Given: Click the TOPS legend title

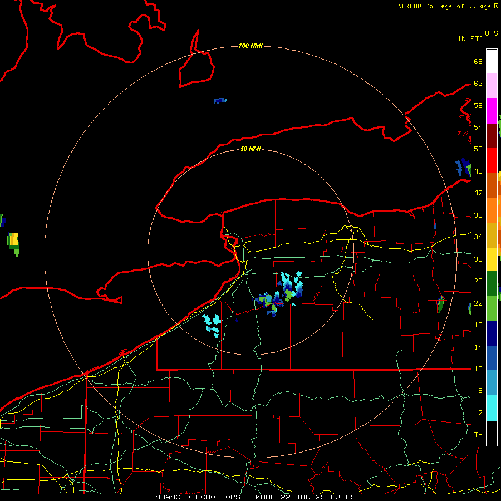Looking at the screenshot, I should click(489, 33).
